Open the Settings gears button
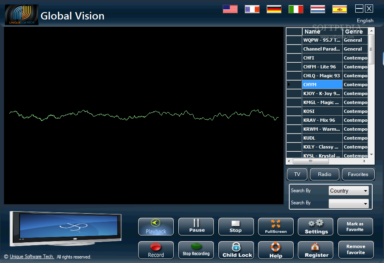The width and height of the screenshot is (384, 263). (316, 227)
